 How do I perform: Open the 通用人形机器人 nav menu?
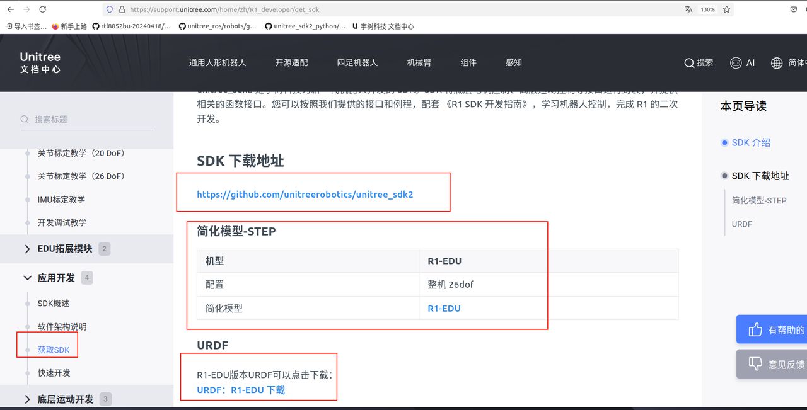point(218,63)
